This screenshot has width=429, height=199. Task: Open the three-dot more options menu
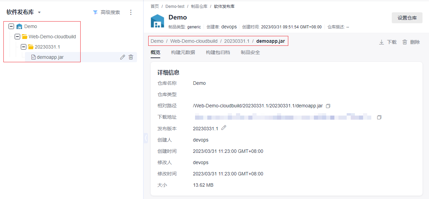pyautogui.click(x=130, y=12)
